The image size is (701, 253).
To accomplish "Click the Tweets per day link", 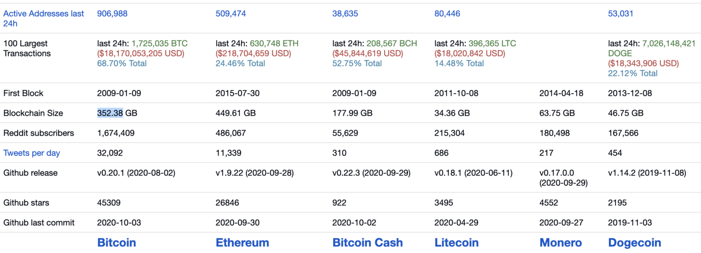I will click(x=31, y=153).
